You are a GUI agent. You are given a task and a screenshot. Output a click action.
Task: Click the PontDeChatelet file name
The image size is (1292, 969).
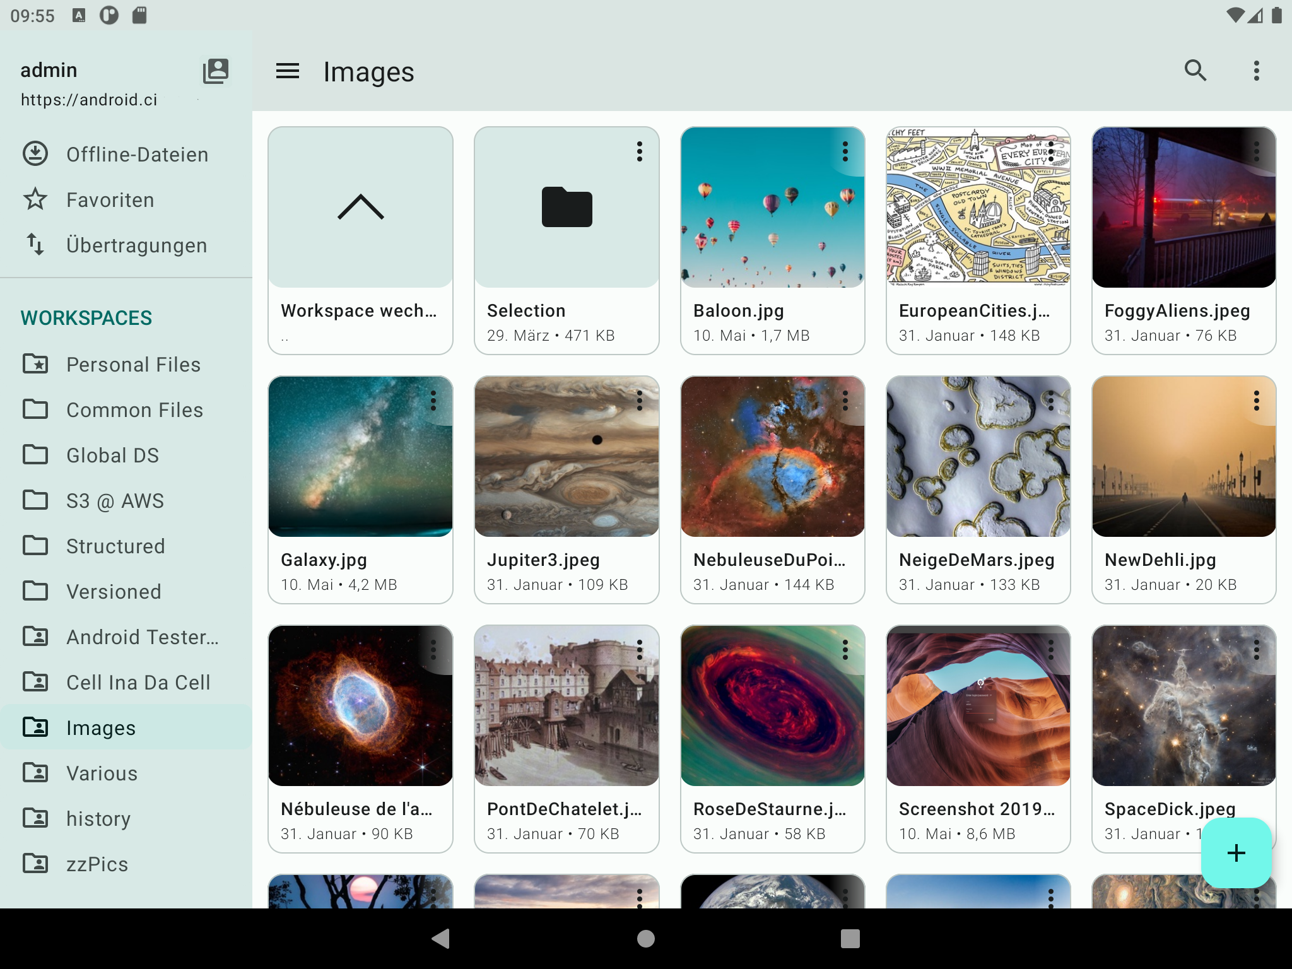point(565,809)
